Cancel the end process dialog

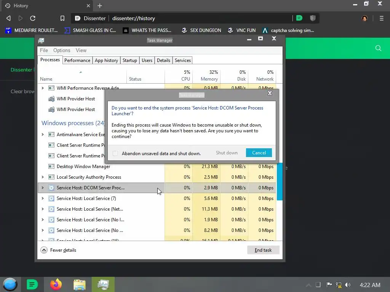[259, 153]
